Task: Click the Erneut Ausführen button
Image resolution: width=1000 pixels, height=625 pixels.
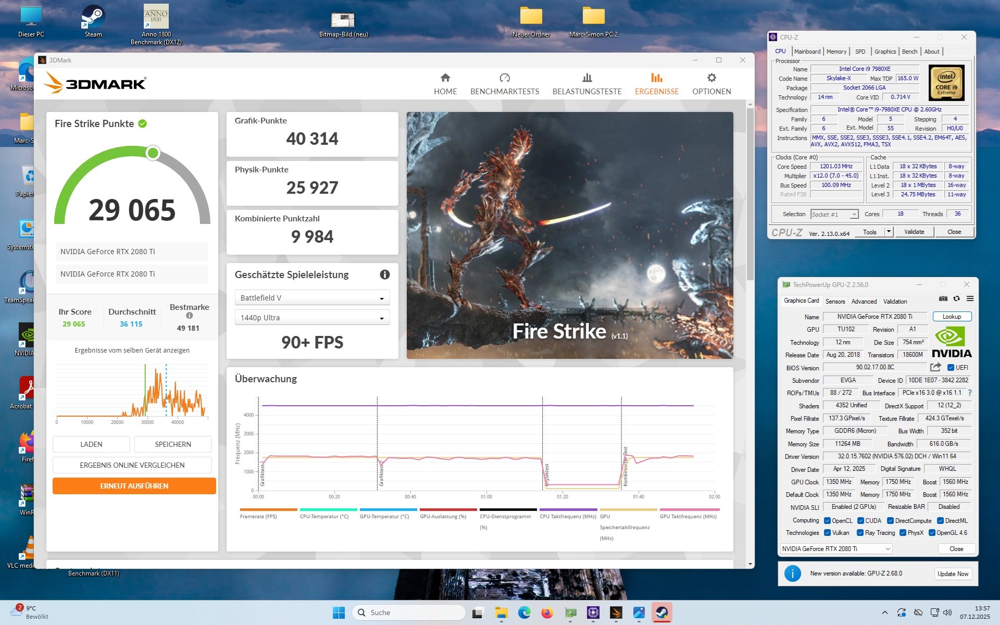Action: [x=134, y=486]
